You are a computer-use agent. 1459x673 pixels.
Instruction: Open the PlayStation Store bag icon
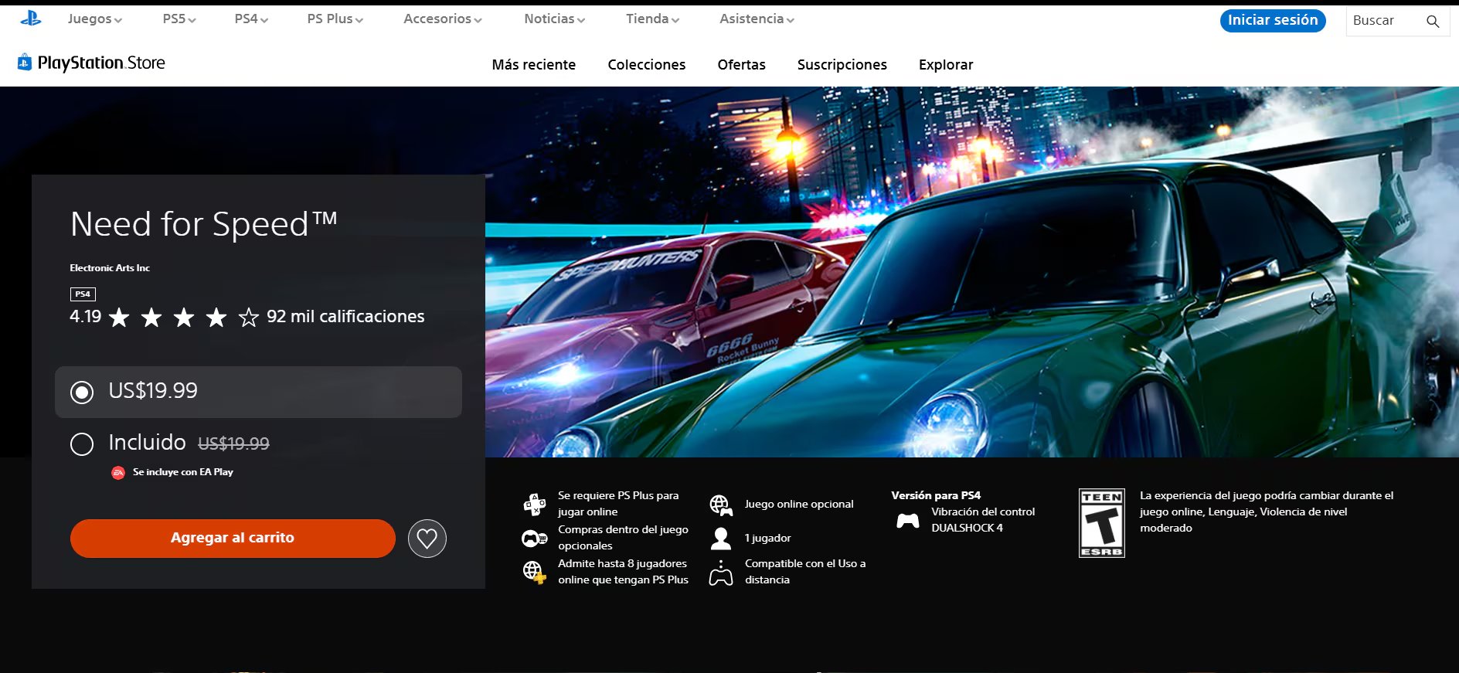(x=25, y=62)
